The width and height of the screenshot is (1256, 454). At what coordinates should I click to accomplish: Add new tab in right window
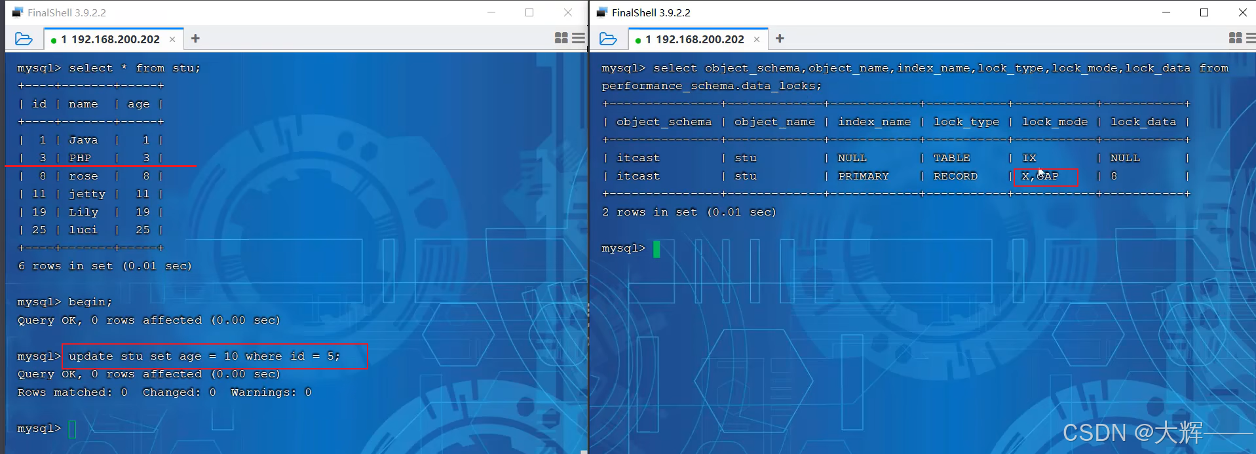tap(780, 39)
